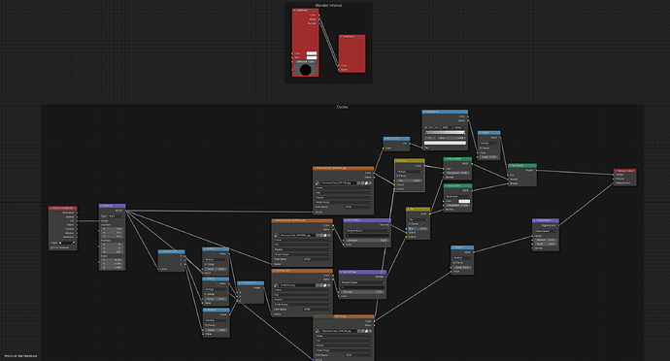Screen dimensions: 670x361
Task: Adjust Strength slider on upper Normal Map node
Action: [367, 240]
